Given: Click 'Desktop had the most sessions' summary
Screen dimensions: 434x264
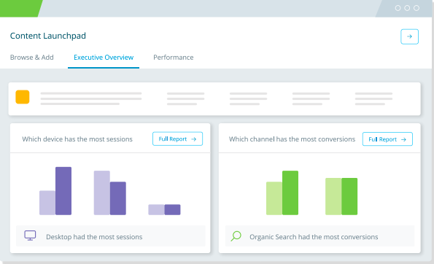Looking at the screenshot, I should (94, 237).
